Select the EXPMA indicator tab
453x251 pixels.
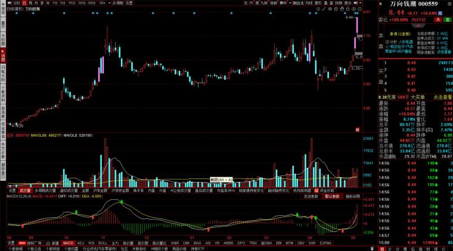[x=325, y=243]
